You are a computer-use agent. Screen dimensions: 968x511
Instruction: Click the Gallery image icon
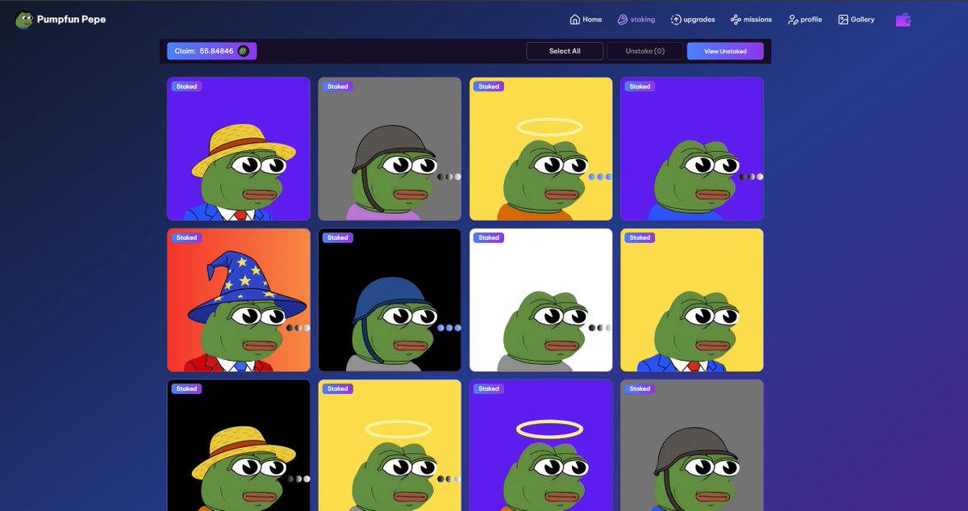point(843,19)
